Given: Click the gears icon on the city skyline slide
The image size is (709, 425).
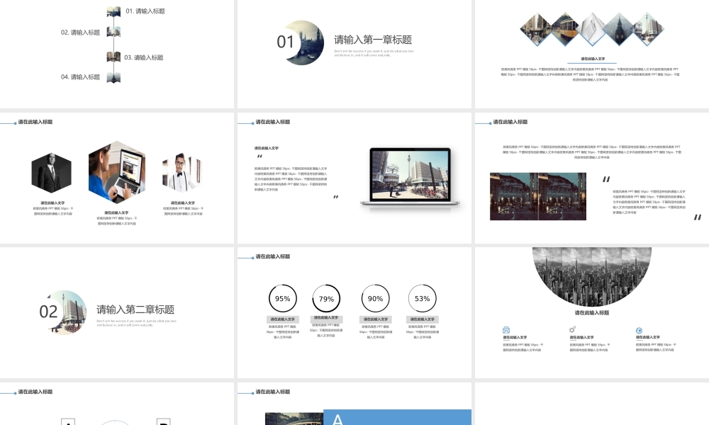Looking at the screenshot, I should [572, 329].
